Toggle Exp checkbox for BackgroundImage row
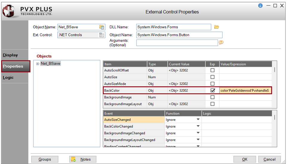Viewport: 287px width, 164px height. 212,97
